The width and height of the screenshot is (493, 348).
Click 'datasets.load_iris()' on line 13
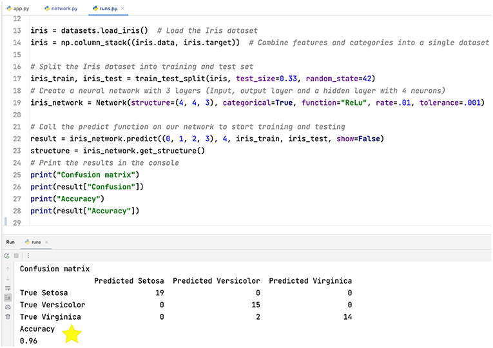tap(104, 31)
